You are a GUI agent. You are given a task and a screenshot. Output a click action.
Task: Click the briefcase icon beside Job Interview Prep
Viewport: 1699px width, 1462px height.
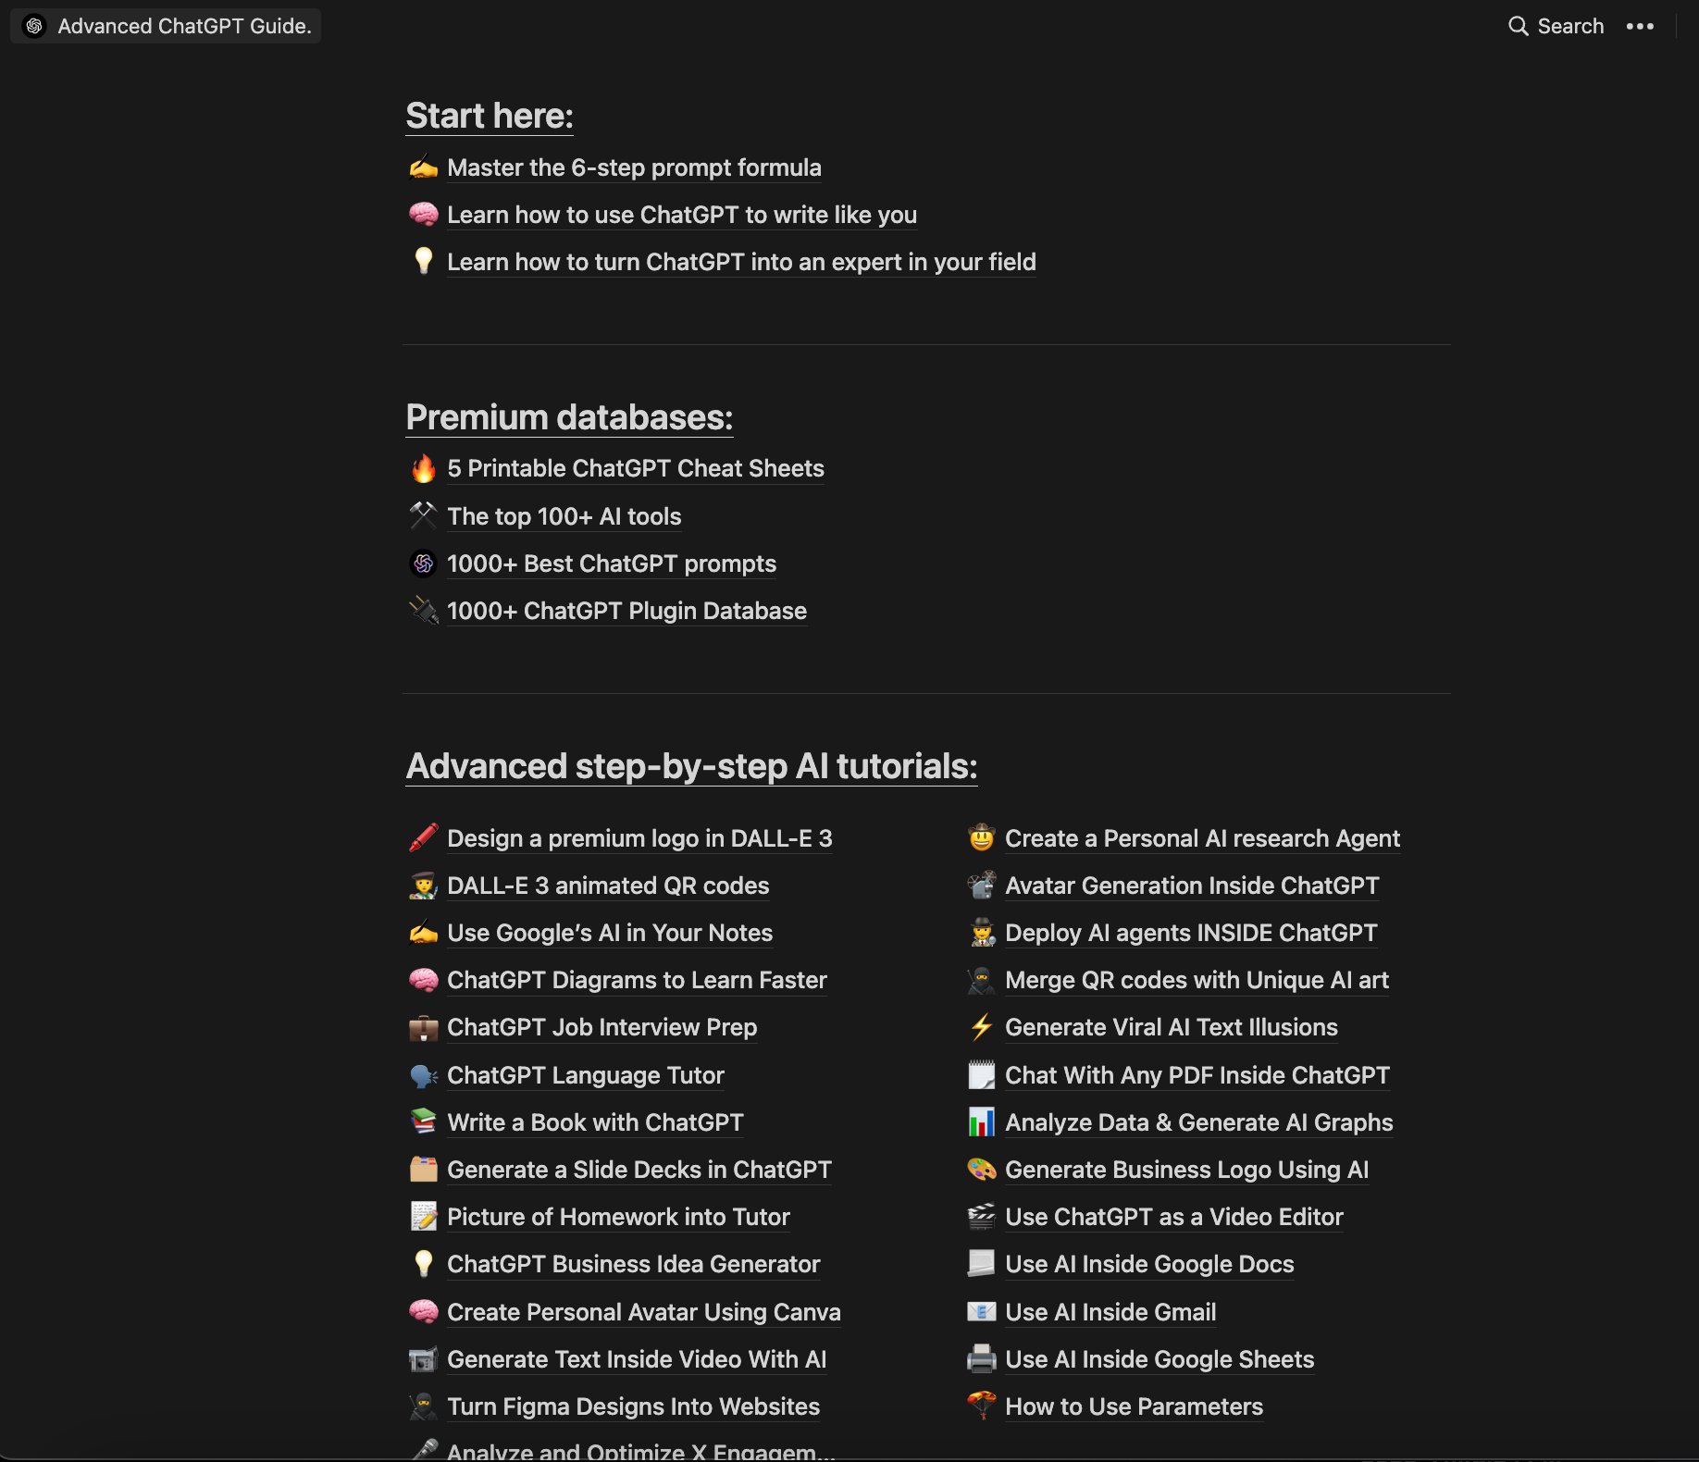(424, 1027)
